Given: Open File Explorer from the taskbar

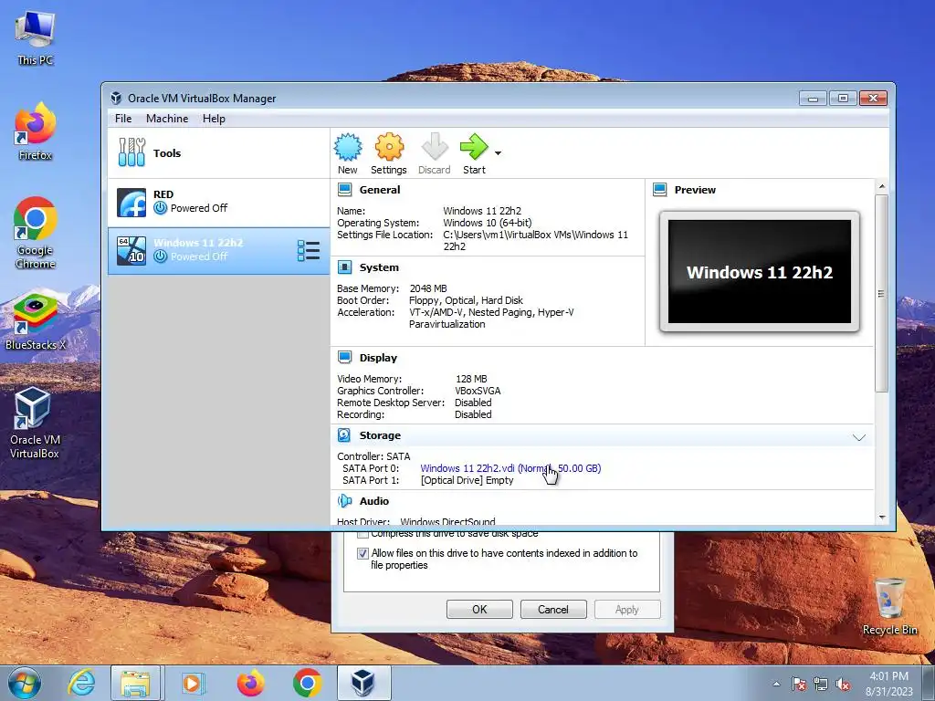Looking at the screenshot, I should click(x=135, y=683).
